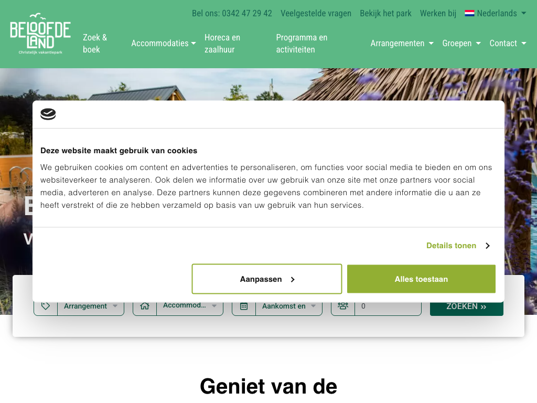This screenshot has width=537, height=403.
Task: Click the chevron next to Details tonen
Action: click(x=487, y=246)
